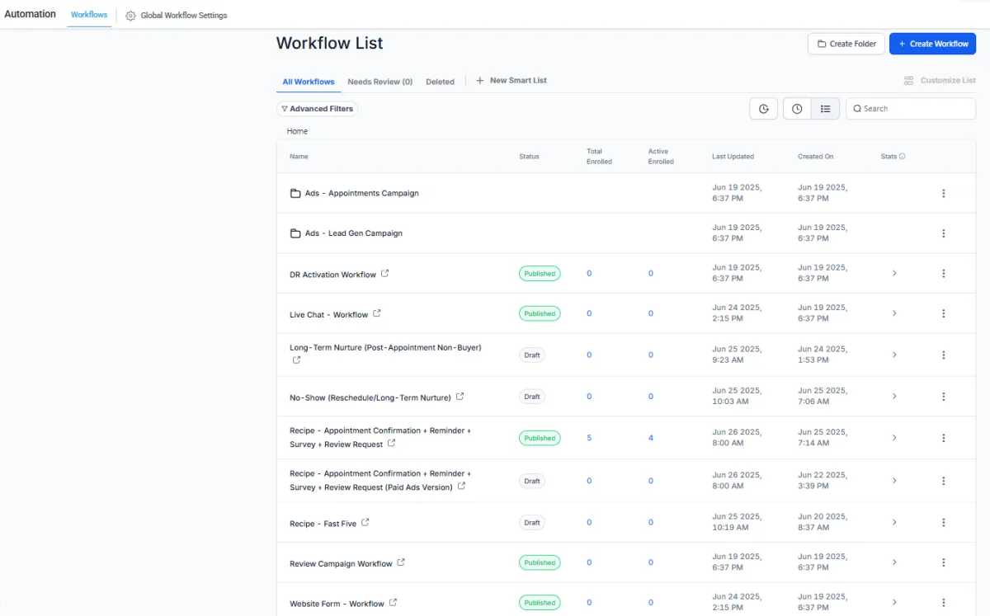The image size is (990, 616).
Task: Add a New Smart List
Action: pyautogui.click(x=511, y=81)
